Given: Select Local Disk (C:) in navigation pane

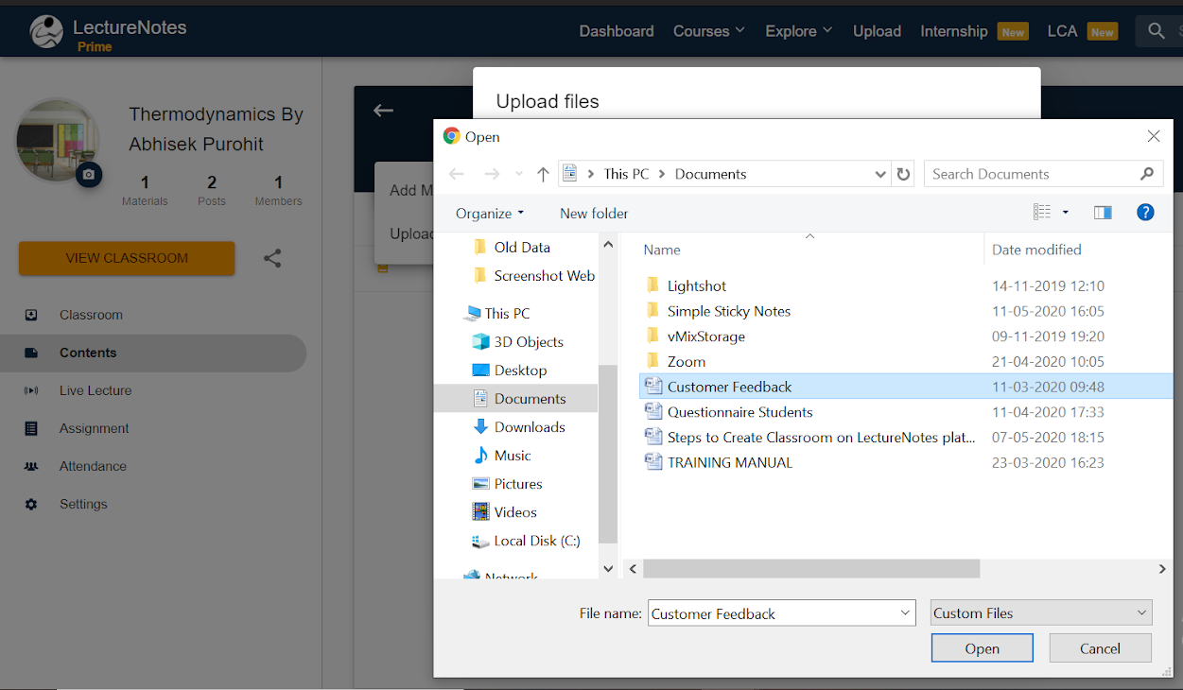Looking at the screenshot, I should 526,541.
